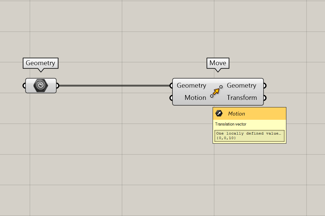Click the {0,0,10} vector value
Screen dimensions: 325x216
pos(226,138)
